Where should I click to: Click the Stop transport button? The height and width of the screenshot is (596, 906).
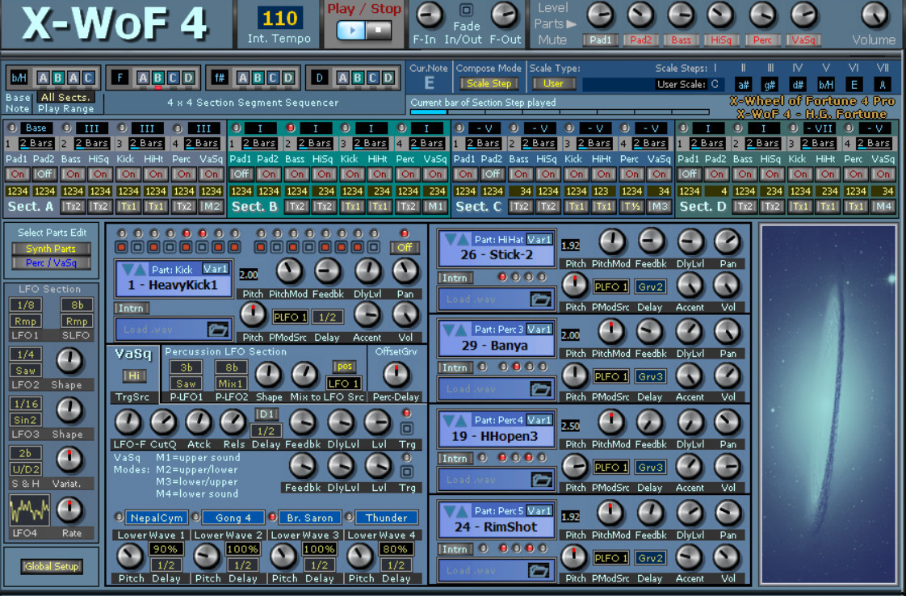379,30
